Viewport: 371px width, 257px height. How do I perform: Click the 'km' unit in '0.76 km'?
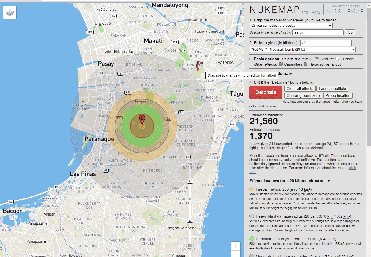click(330, 216)
